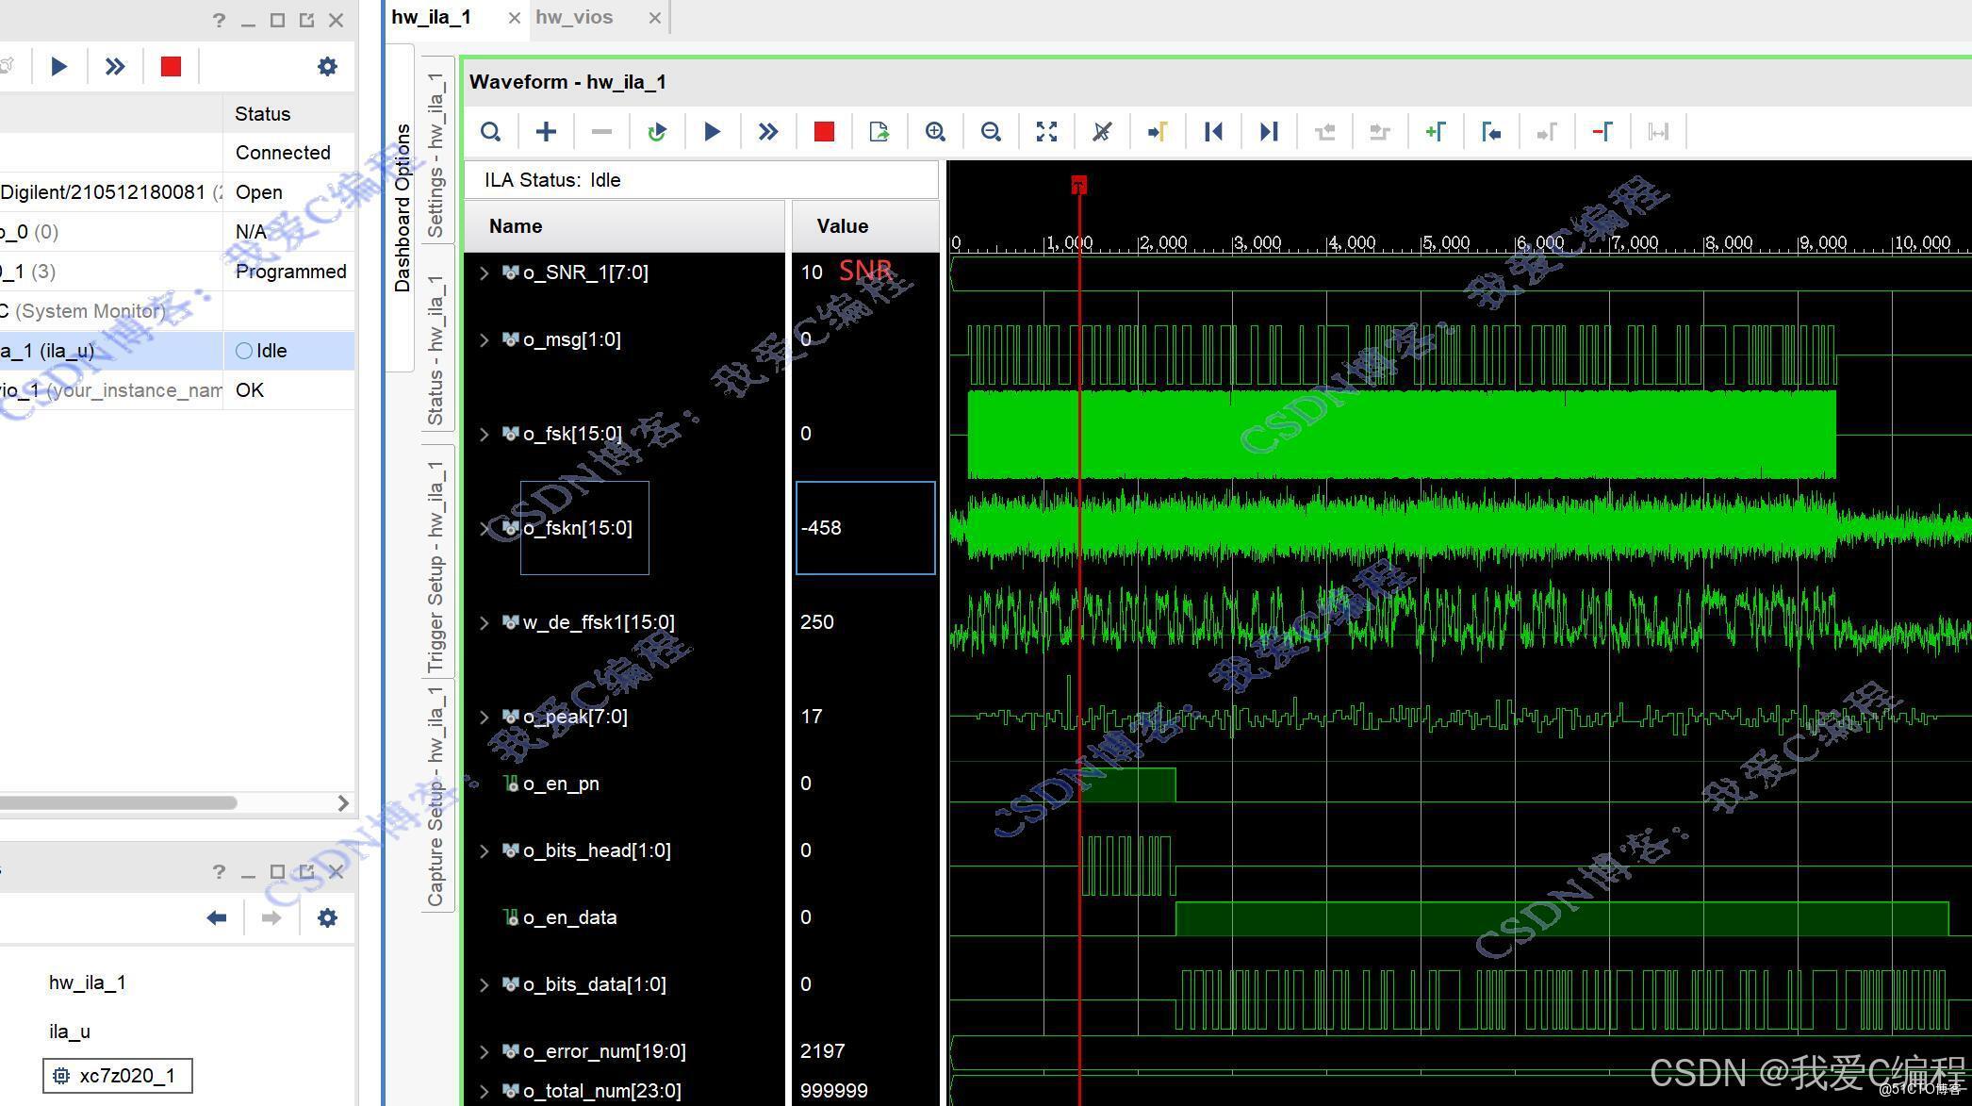Toggle the auto re-trigger icon
1972x1106 pixels.
coord(657,132)
